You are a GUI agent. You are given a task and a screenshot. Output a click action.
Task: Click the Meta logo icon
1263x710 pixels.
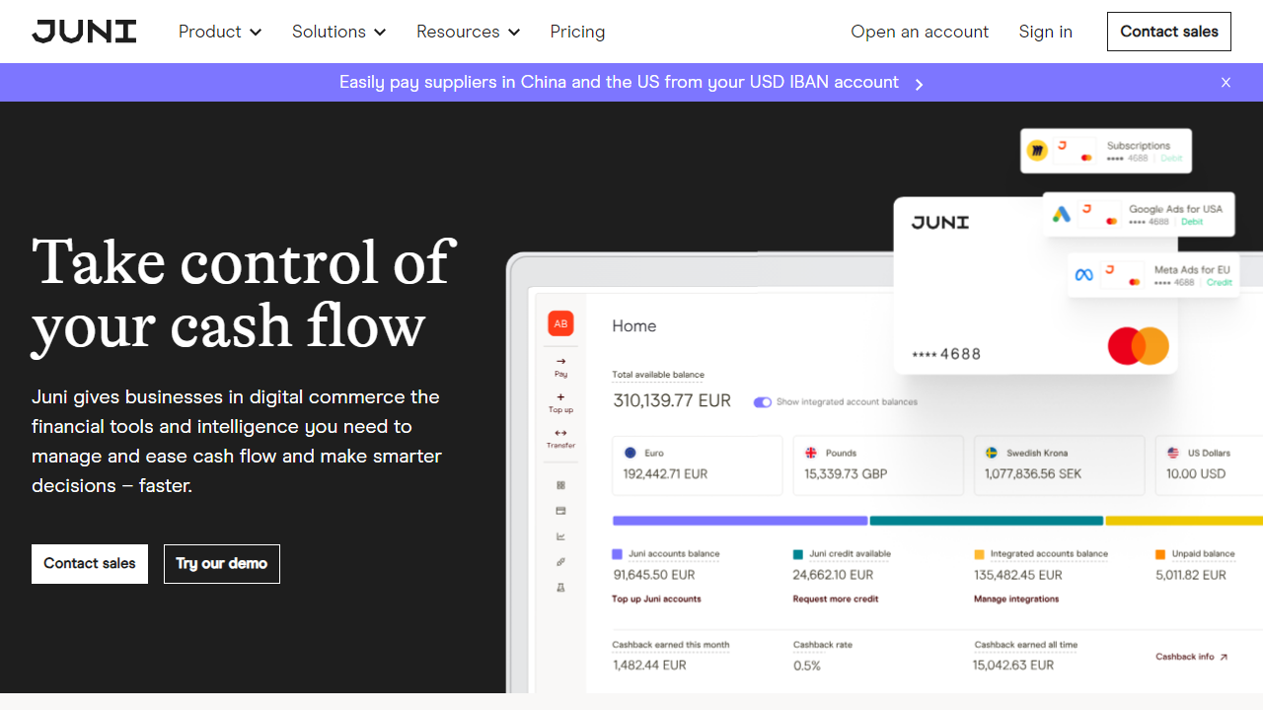pos(1083,275)
